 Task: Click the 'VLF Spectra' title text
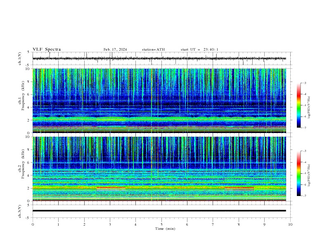47,49
